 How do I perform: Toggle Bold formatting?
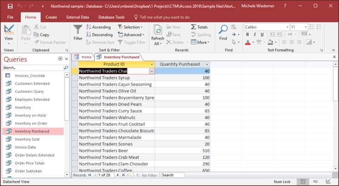tap(248, 34)
